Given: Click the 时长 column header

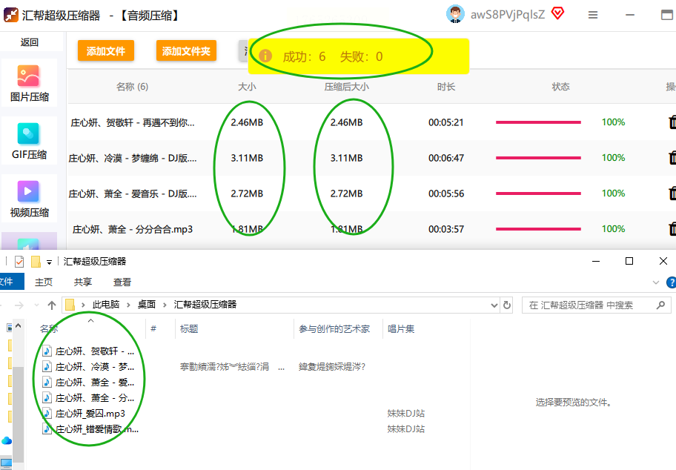Looking at the screenshot, I should tap(446, 87).
